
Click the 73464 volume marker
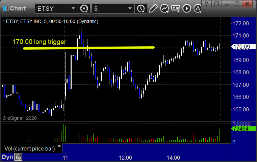[x=243, y=129]
